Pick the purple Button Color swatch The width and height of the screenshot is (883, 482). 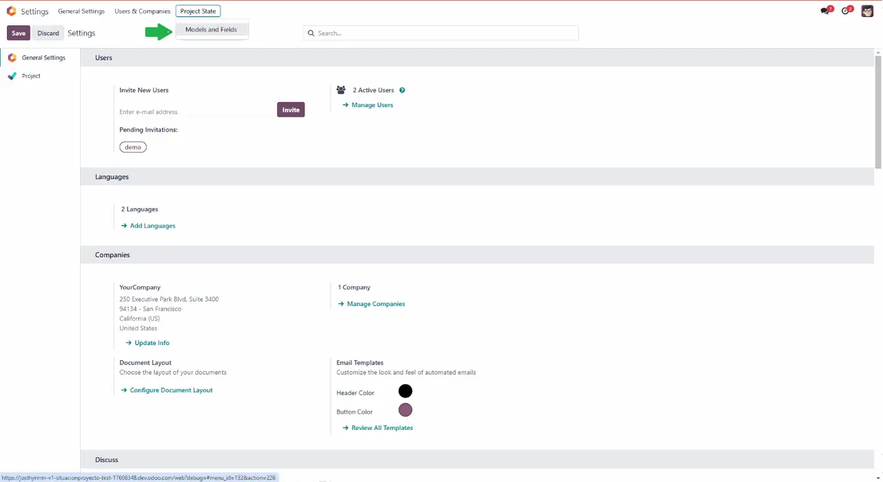coord(405,410)
